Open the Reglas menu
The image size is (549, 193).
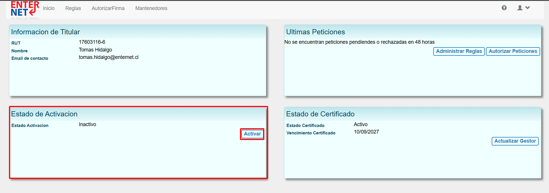point(73,8)
